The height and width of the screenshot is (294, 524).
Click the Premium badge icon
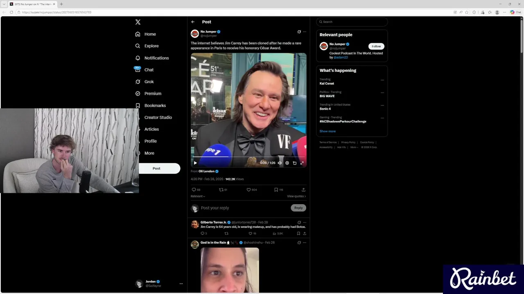138,94
